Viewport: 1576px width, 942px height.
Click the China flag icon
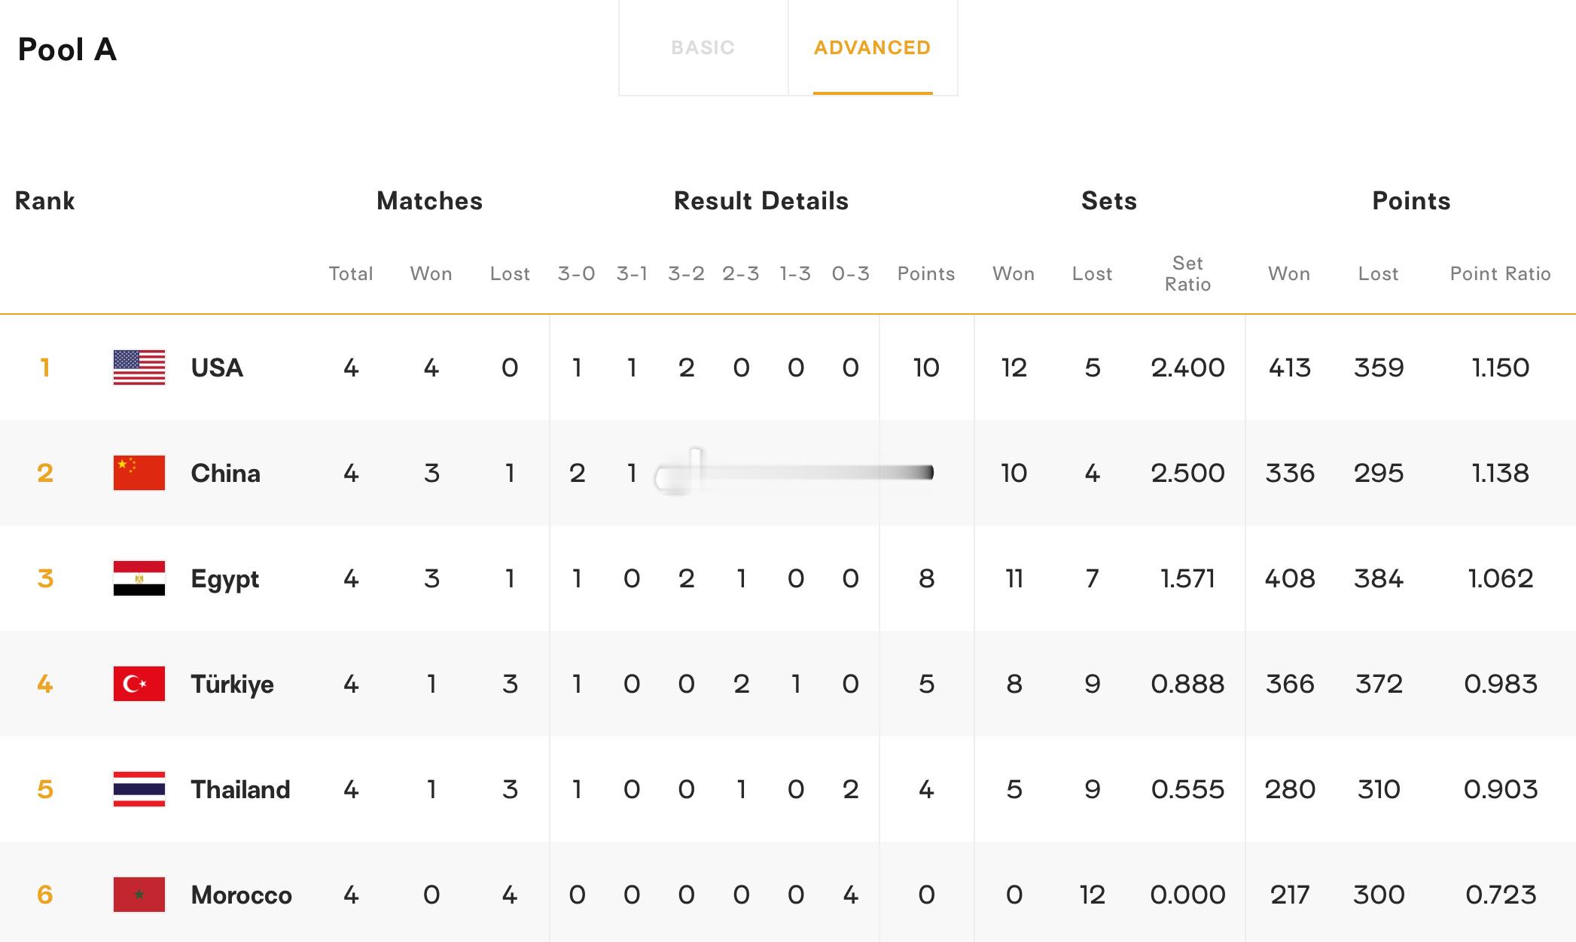(x=139, y=473)
